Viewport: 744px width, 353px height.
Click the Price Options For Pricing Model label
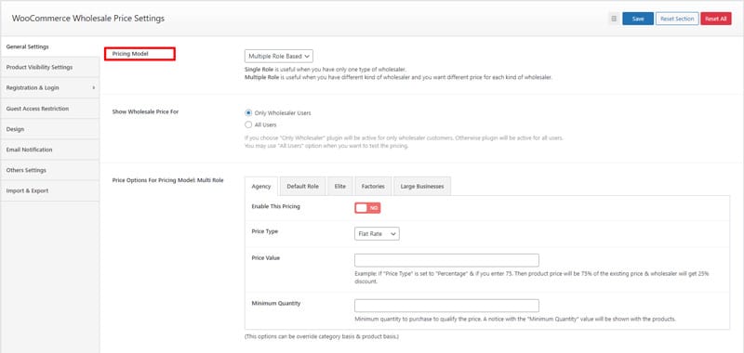tap(168, 180)
